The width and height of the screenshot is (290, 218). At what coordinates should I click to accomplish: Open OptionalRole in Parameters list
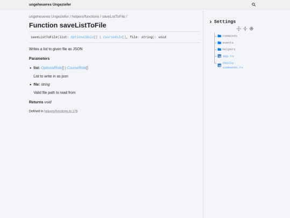click(x=52, y=68)
